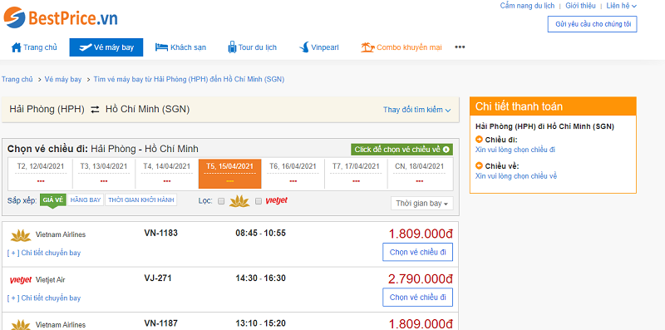Tick the Vietnam Airlines filter checkbox

(221, 201)
